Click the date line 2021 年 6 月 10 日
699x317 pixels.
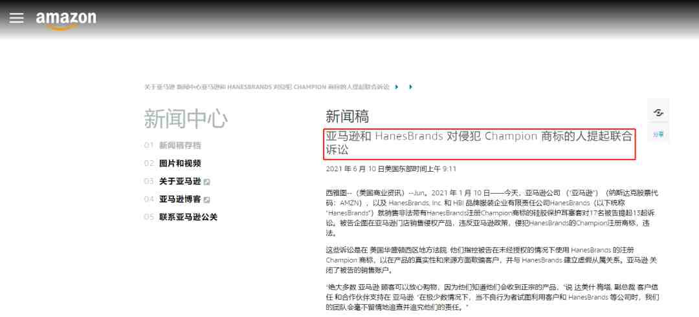point(355,169)
